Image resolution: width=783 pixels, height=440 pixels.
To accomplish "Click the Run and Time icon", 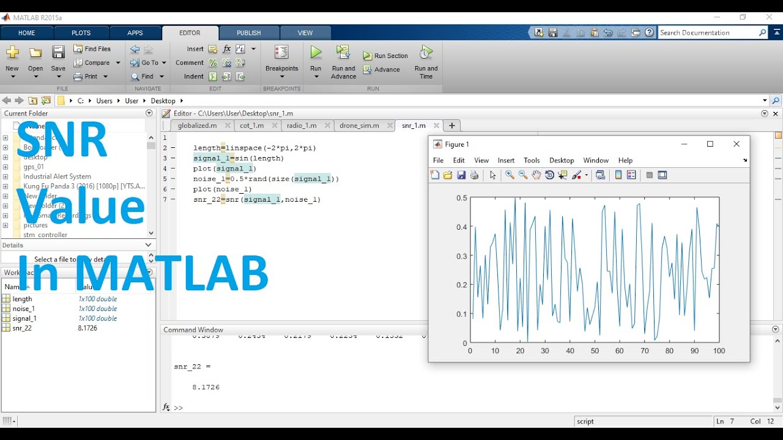I will pos(426,53).
